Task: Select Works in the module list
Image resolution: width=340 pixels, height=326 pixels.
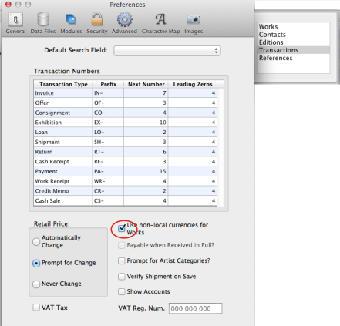Action: coord(294,27)
